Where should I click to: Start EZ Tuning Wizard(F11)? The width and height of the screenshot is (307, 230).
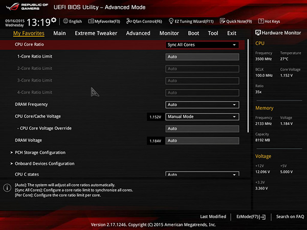pyautogui.click(x=191, y=21)
